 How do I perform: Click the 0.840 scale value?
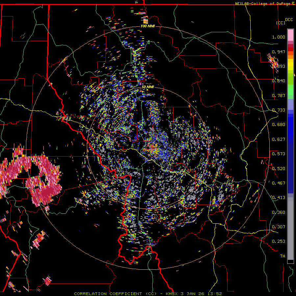click(x=279, y=81)
